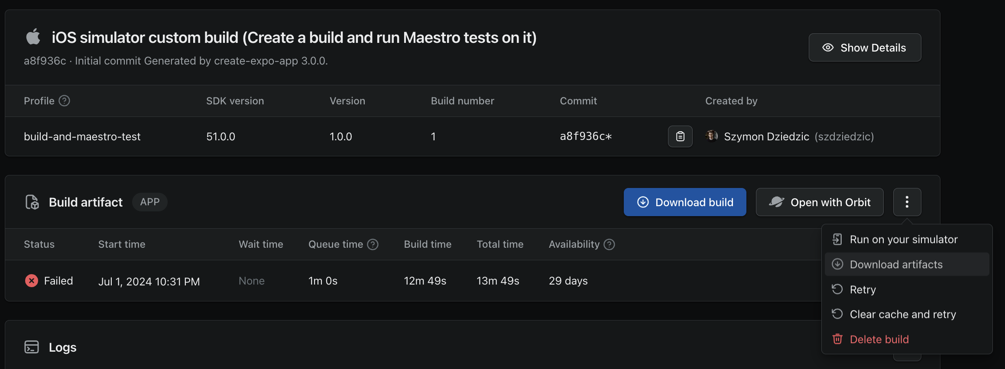Click the Logs terminal icon

32,347
